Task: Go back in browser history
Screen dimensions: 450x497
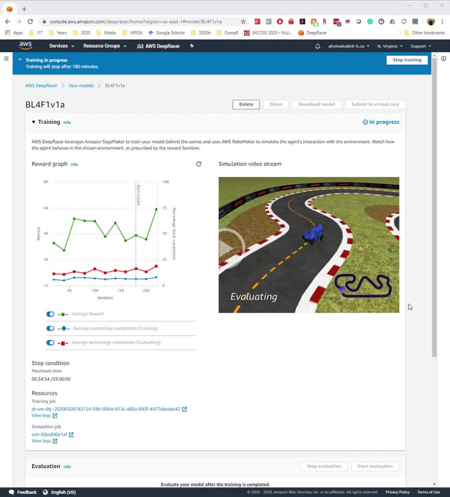Action: (x=7, y=22)
